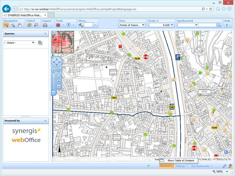Toggle the pin on Powered by panel
The image size is (235, 176).
45,121
